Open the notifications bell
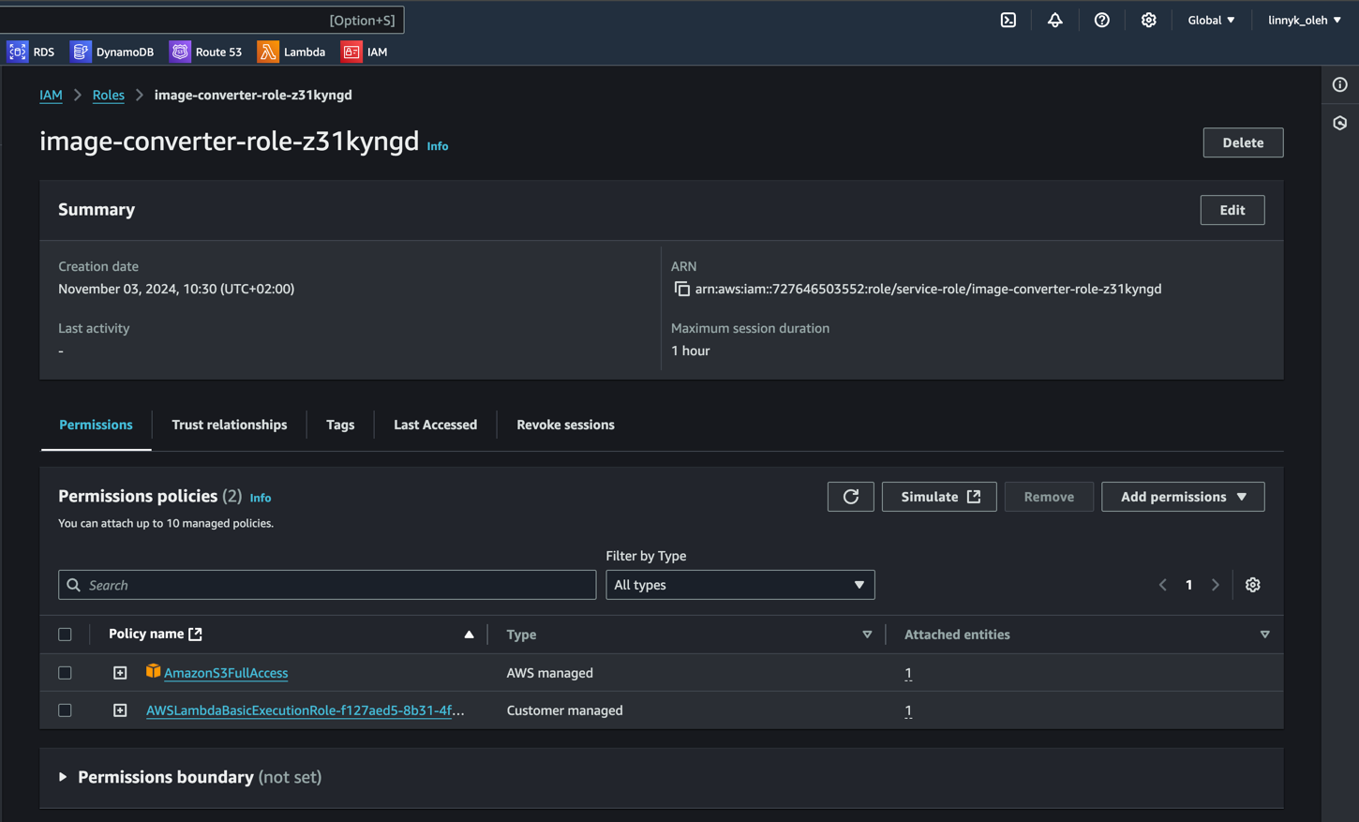The height and width of the screenshot is (822, 1359). 1055,20
